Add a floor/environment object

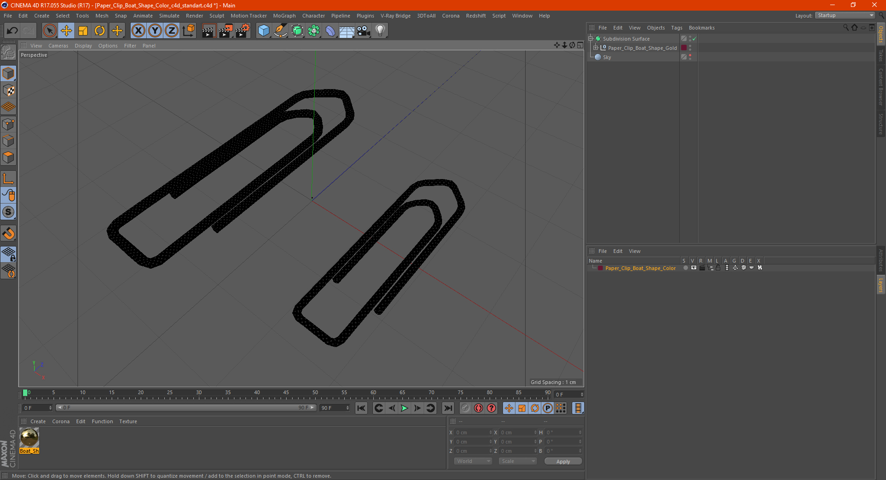[x=347, y=31]
